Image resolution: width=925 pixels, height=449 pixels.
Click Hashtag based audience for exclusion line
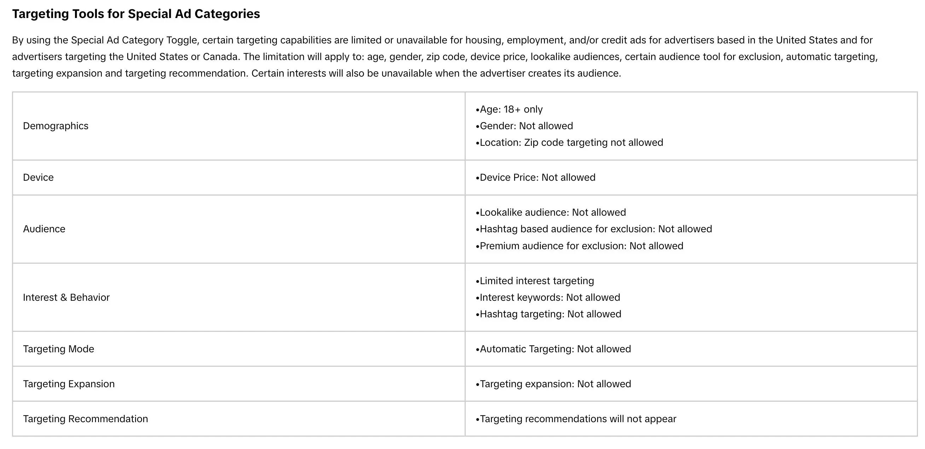pyautogui.click(x=594, y=229)
